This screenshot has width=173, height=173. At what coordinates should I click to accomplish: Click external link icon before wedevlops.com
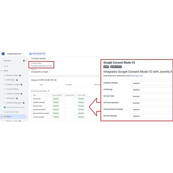[129, 76]
